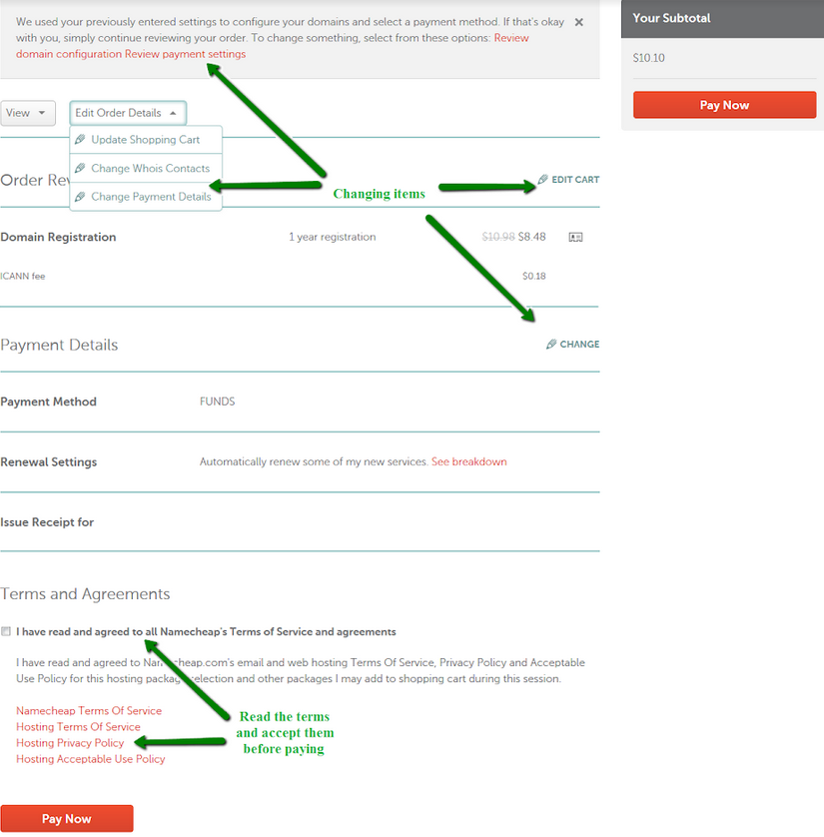
Task: Click the bottom Pay Now button
Action: [67, 818]
